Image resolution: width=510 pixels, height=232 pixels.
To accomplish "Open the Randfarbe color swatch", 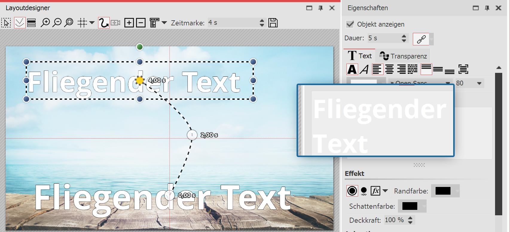I will [443, 191].
